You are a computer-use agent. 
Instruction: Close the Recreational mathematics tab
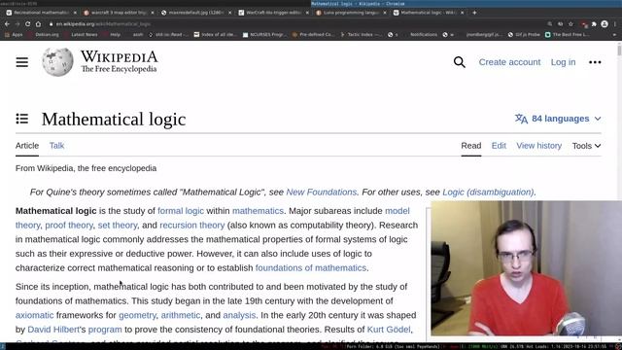[75, 13]
